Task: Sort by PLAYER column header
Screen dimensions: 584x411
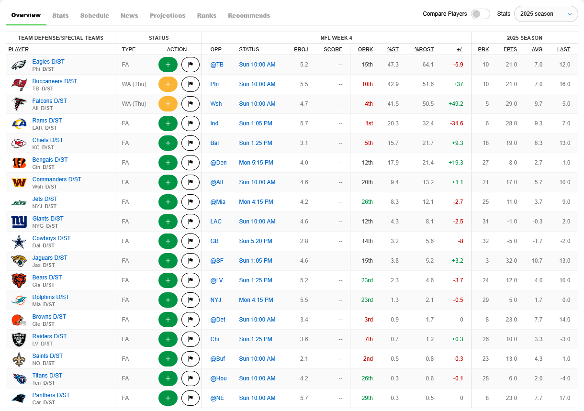Action: click(x=19, y=49)
